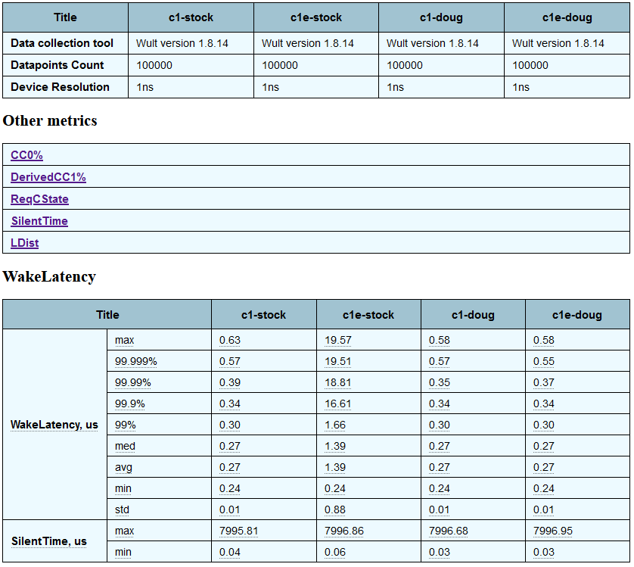Image resolution: width=634 pixels, height=567 pixels.
Task: Click the 0.06 SilentTime min value
Action: tap(335, 552)
